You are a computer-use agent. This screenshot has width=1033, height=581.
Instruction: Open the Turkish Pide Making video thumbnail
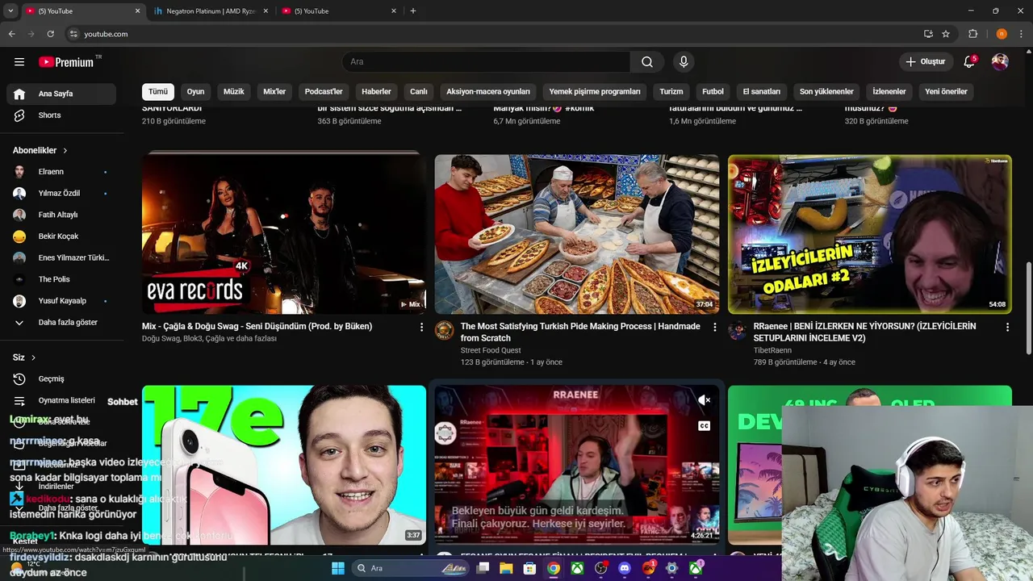(576, 233)
